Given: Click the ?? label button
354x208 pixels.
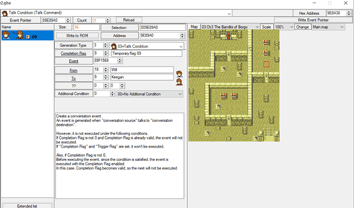Looking at the screenshot, I should [x=73, y=86].
